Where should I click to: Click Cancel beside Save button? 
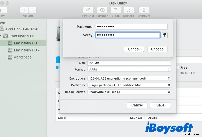tap(137, 105)
